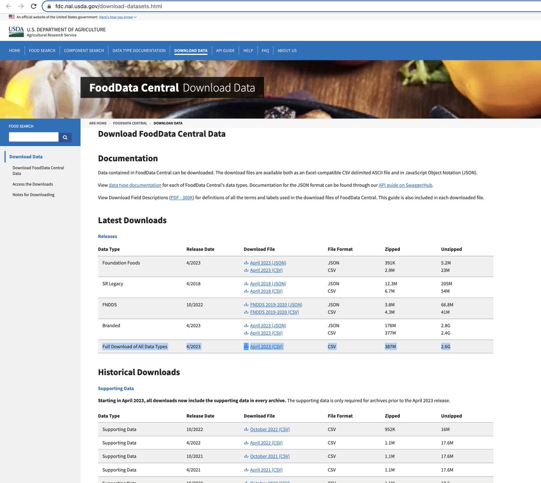
Task: Download SR Legacy April 2018 (CSV) link
Action: [266, 291]
